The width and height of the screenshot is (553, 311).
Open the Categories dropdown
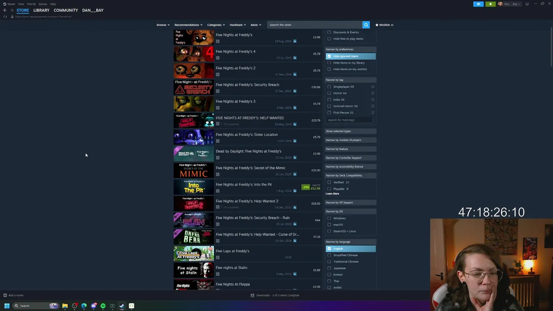[216, 25]
